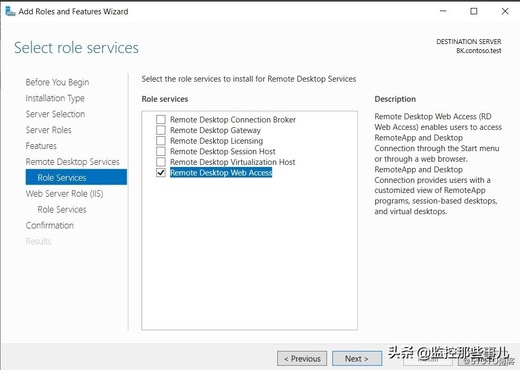The height and width of the screenshot is (370, 520).
Task: Navigate to Server Roles page
Action: [48, 130]
